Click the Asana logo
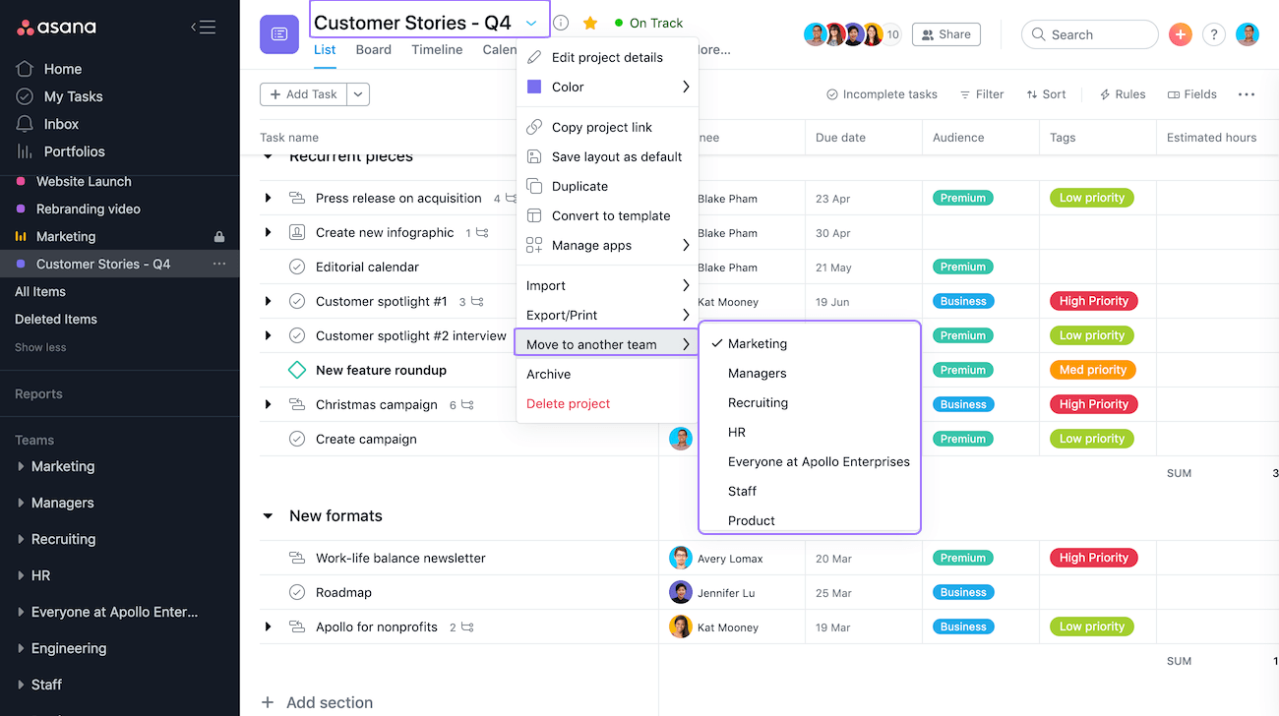This screenshot has height=716, width=1279. pyautogui.click(x=56, y=28)
